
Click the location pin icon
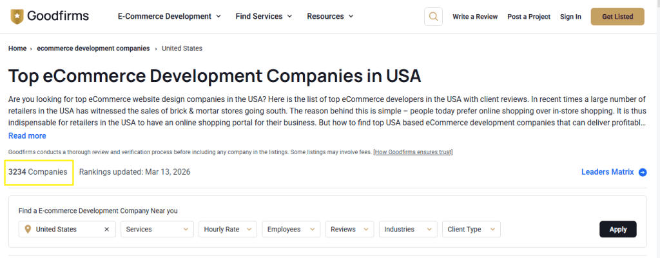point(28,229)
